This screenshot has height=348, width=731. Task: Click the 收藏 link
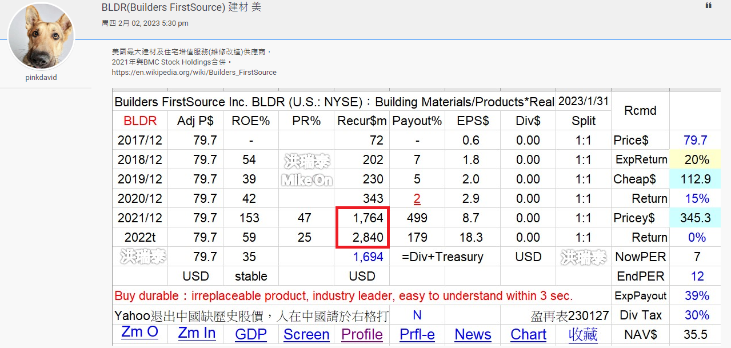pos(583,334)
